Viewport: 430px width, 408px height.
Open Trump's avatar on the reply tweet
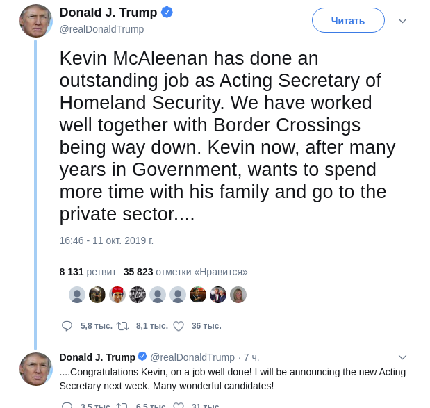(35, 369)
